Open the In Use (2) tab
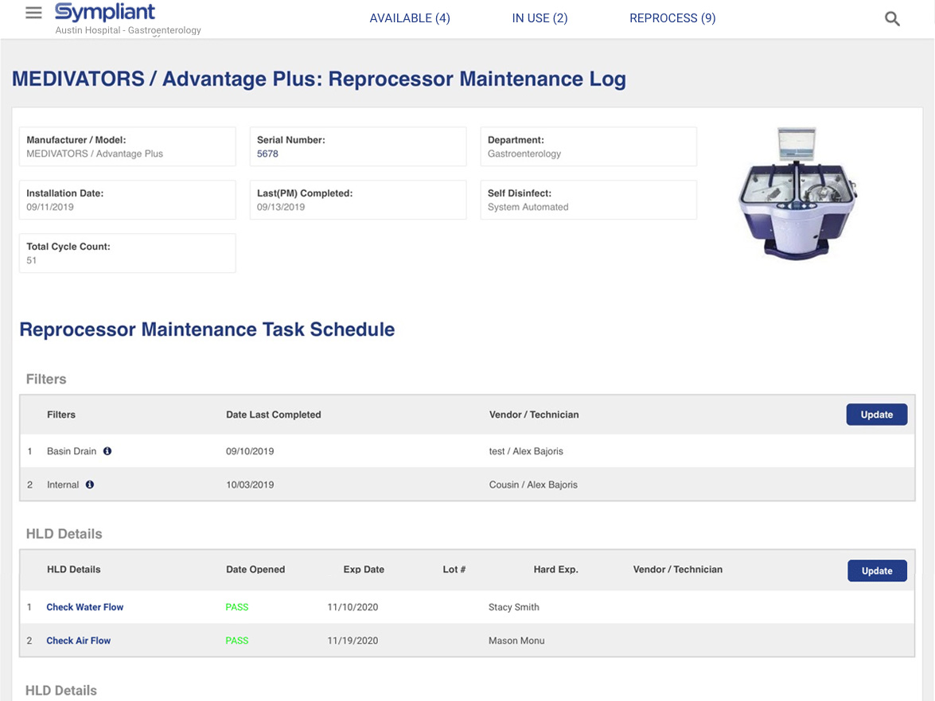 click(540, 18)
